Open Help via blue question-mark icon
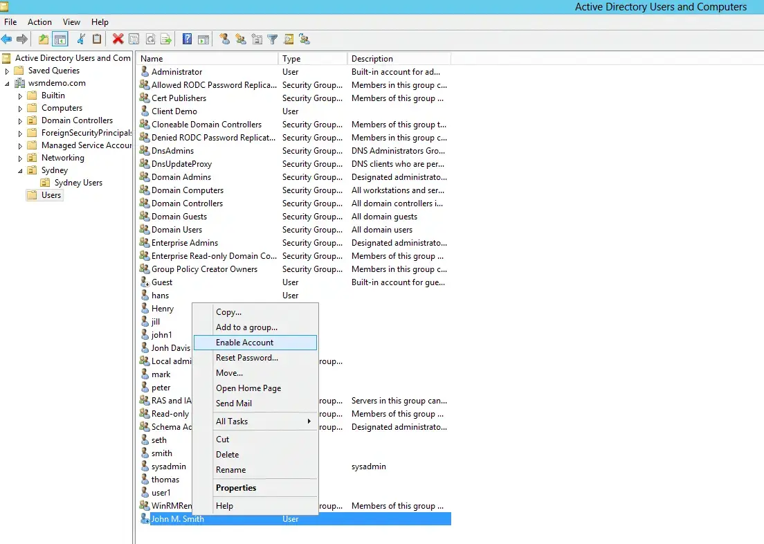Screen dimensions: 764x544 [x=187, y=39]
